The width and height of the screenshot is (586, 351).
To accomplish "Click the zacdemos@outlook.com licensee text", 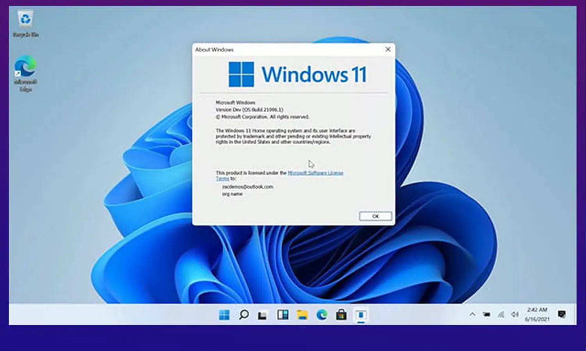I will click(x=248, y=187).
